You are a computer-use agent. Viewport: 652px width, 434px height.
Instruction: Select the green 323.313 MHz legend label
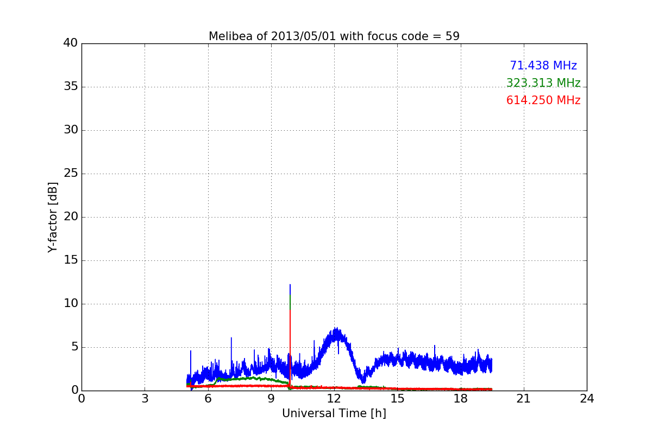point(543,83)
